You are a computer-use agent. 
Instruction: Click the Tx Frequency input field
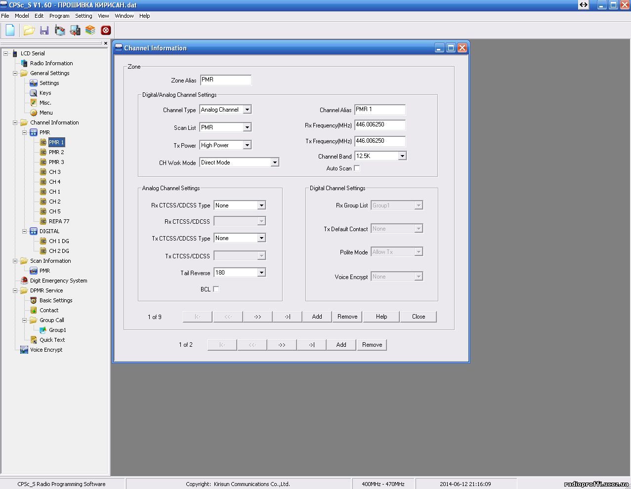click(380, 141)
